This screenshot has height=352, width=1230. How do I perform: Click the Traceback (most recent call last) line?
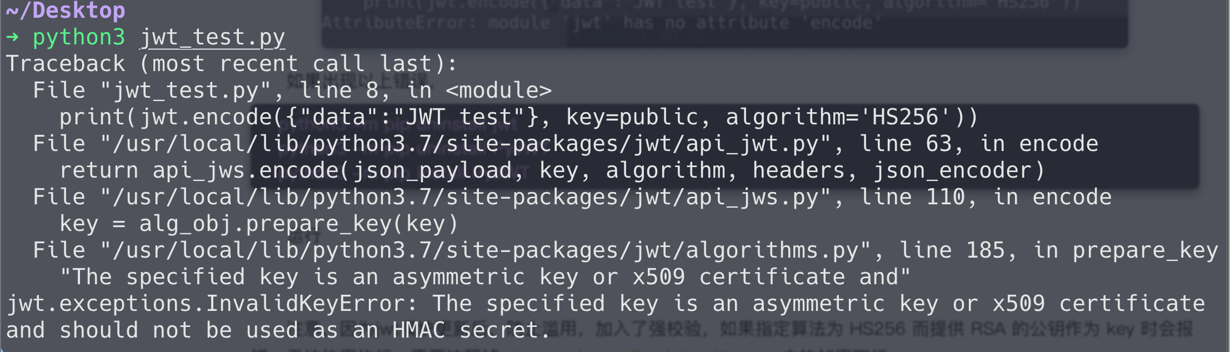(232, 64)
